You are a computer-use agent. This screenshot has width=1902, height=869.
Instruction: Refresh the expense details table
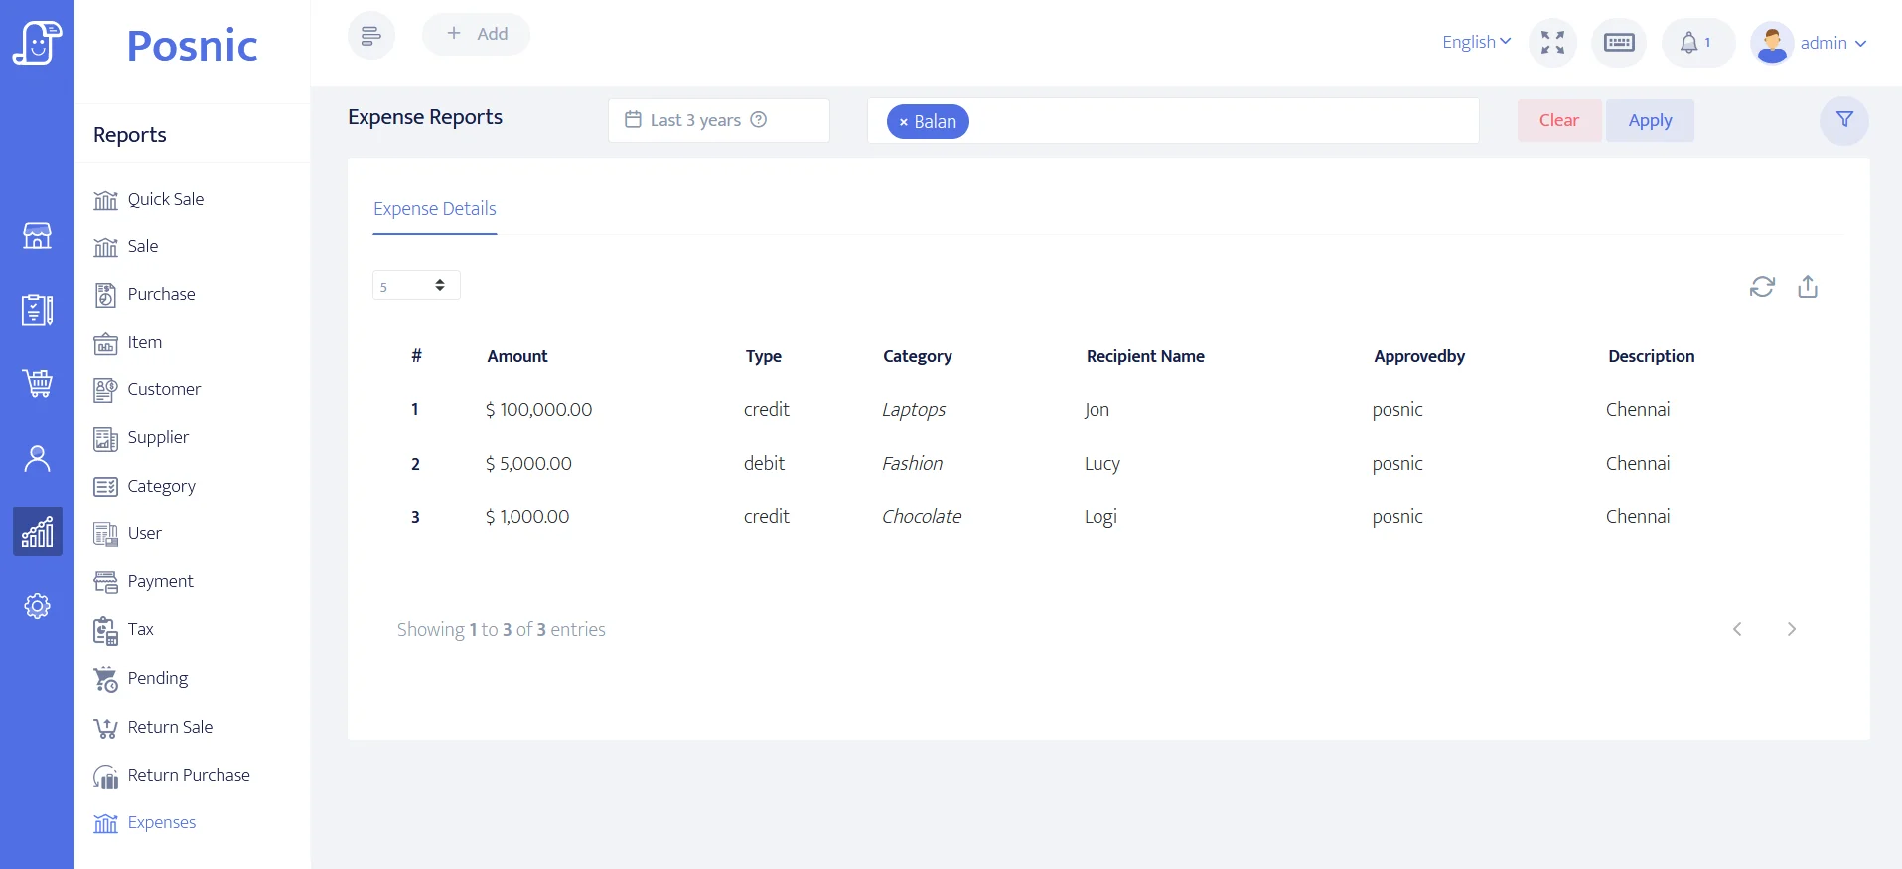tap(1762, 287)
